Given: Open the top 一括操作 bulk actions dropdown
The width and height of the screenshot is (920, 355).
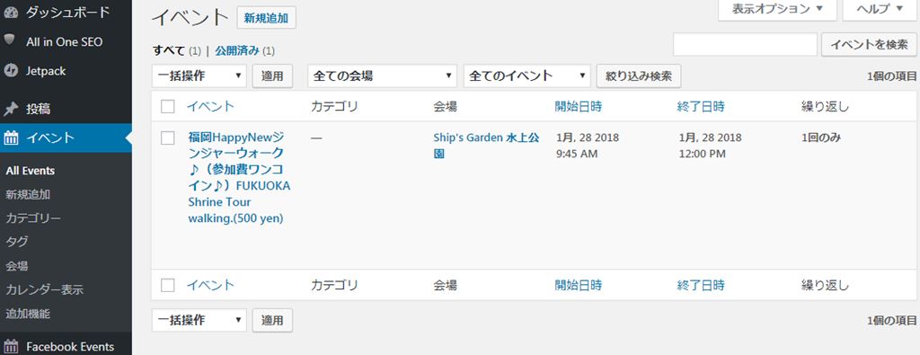Looking at the screenshot, I should click(199, 75).
